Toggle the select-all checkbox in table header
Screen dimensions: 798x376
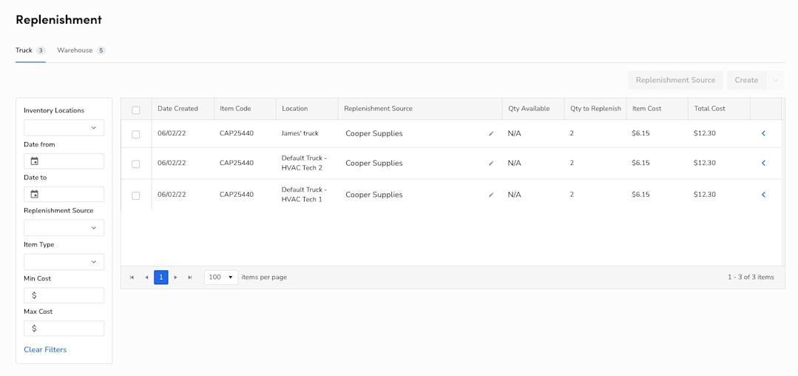[136, 110]
